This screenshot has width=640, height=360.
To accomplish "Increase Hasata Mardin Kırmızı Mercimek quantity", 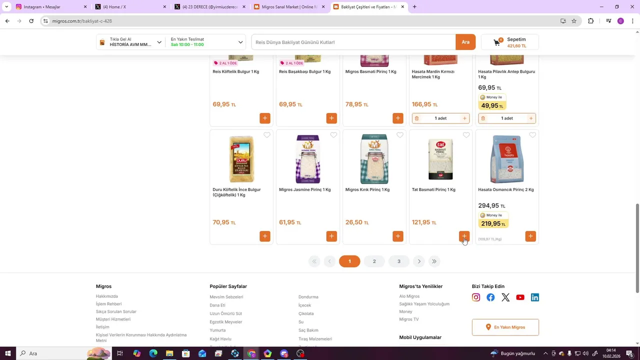I will (x=464, y=118).
